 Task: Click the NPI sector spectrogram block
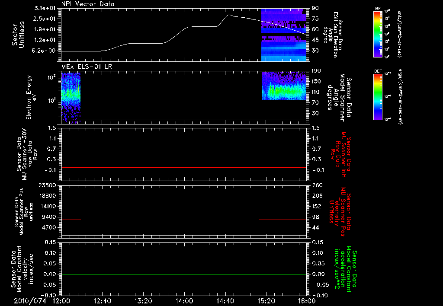point(284,35)
